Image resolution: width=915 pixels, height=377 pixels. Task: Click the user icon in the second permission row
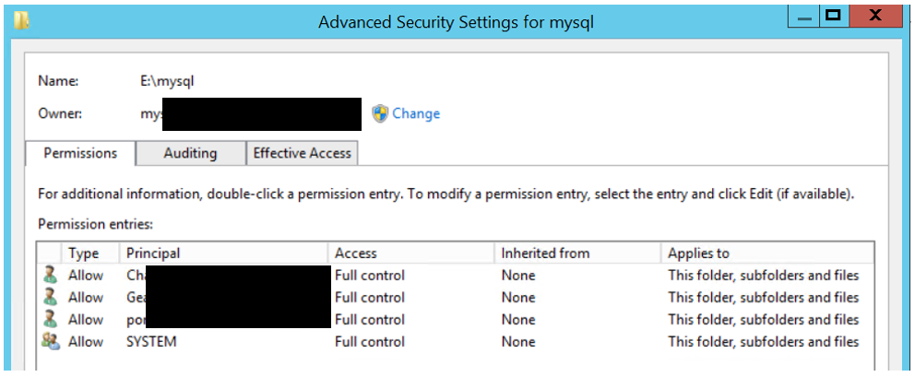point(50,297)
